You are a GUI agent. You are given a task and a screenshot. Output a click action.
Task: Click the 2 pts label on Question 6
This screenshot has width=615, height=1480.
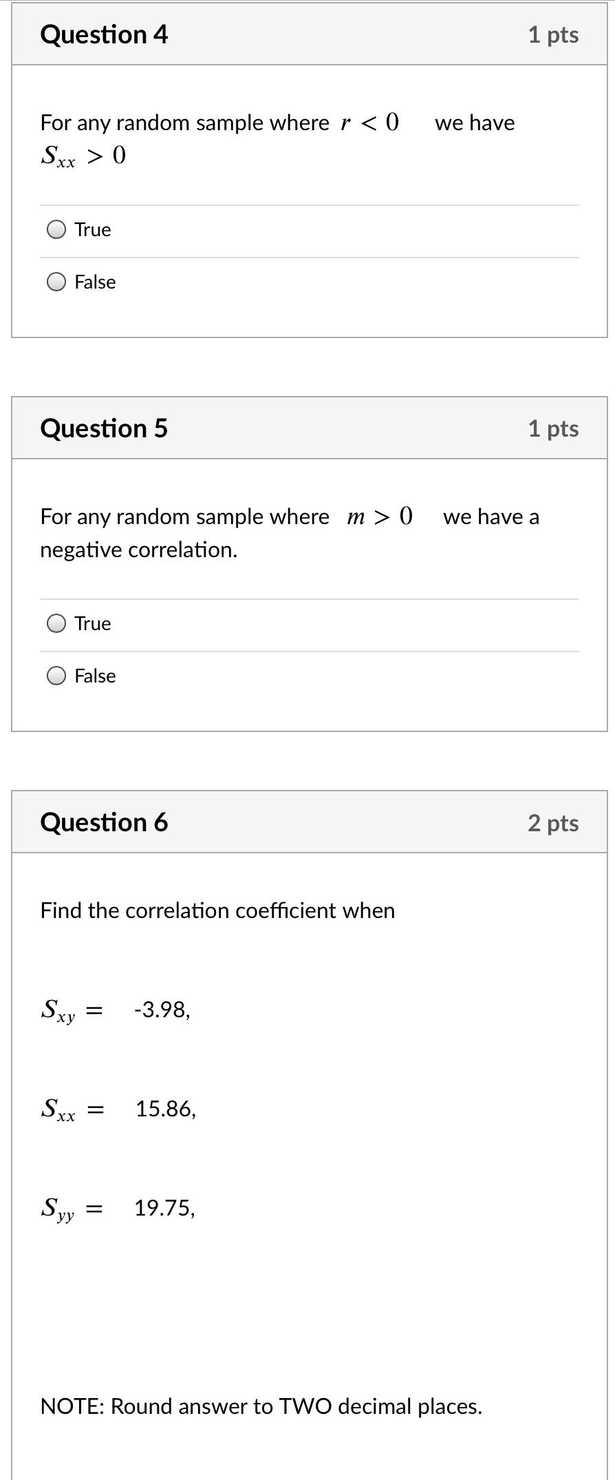[x=554, y=823]
